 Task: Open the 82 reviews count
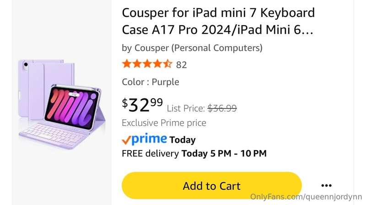(x=181, y=65)
